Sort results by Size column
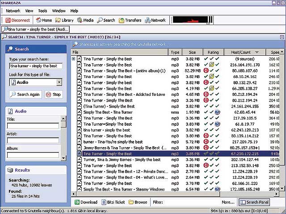 click(192, 52)
